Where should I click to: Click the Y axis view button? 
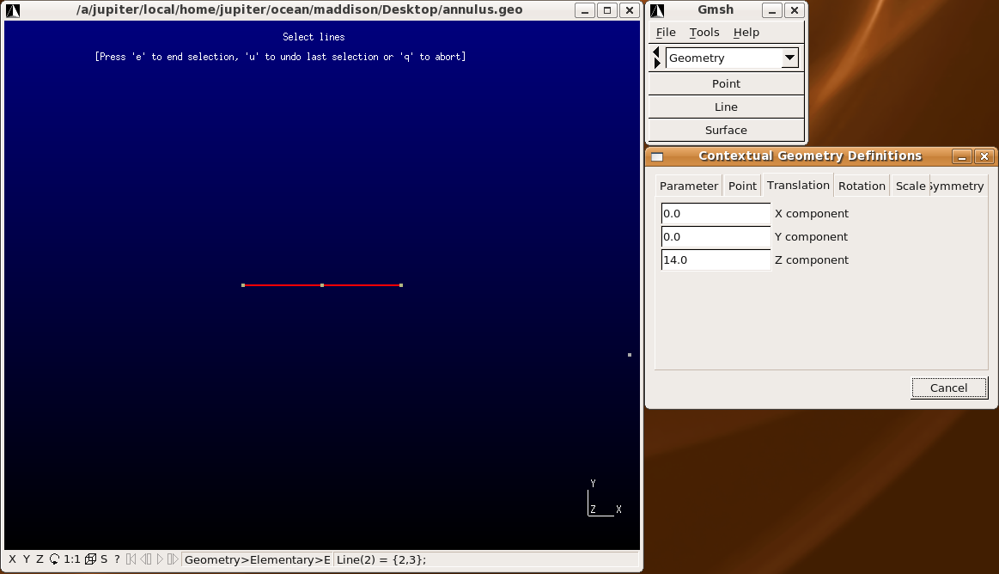point(26,559)
